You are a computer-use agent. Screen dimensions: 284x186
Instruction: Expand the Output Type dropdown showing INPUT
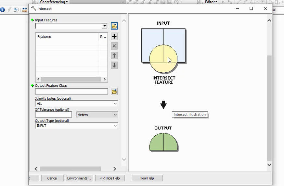(x=115, y=126)
